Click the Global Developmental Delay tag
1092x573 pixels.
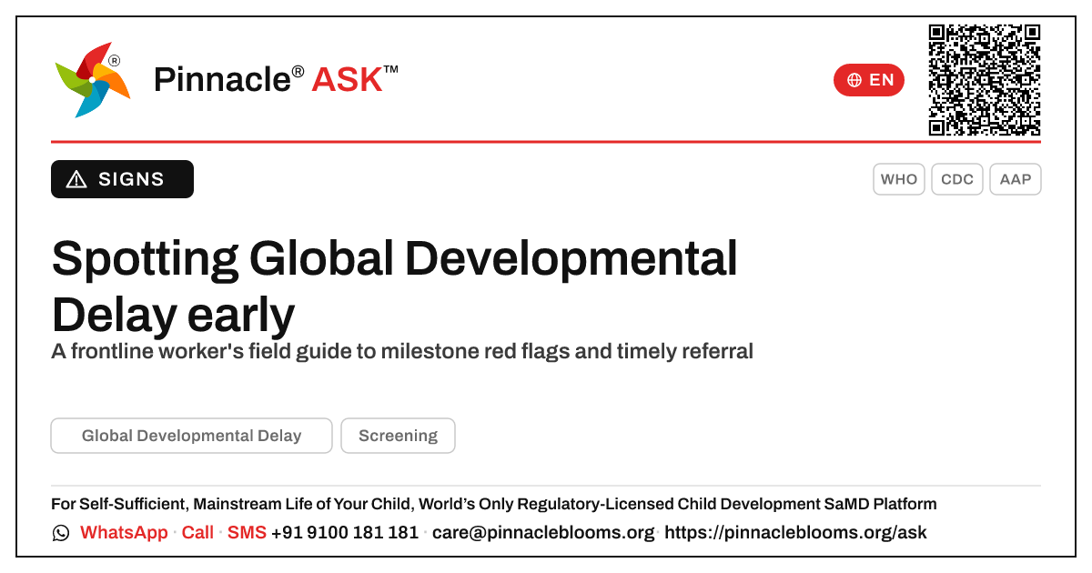pos(192,436)
